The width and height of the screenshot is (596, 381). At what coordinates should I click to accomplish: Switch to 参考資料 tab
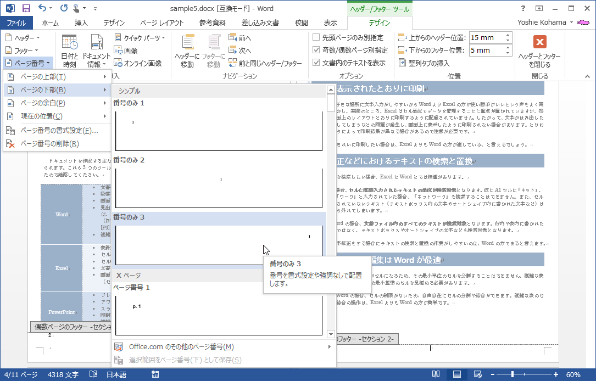[x=213, y=23]
